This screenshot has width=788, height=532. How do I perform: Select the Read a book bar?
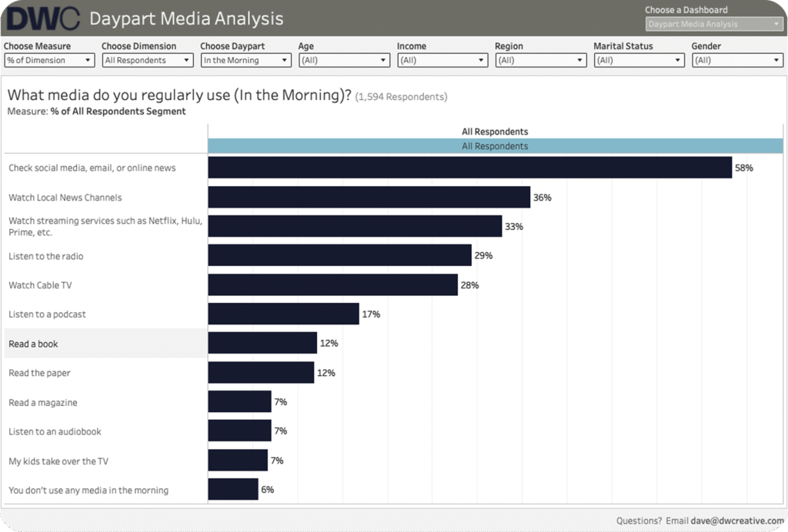click(x=262, y=343)
